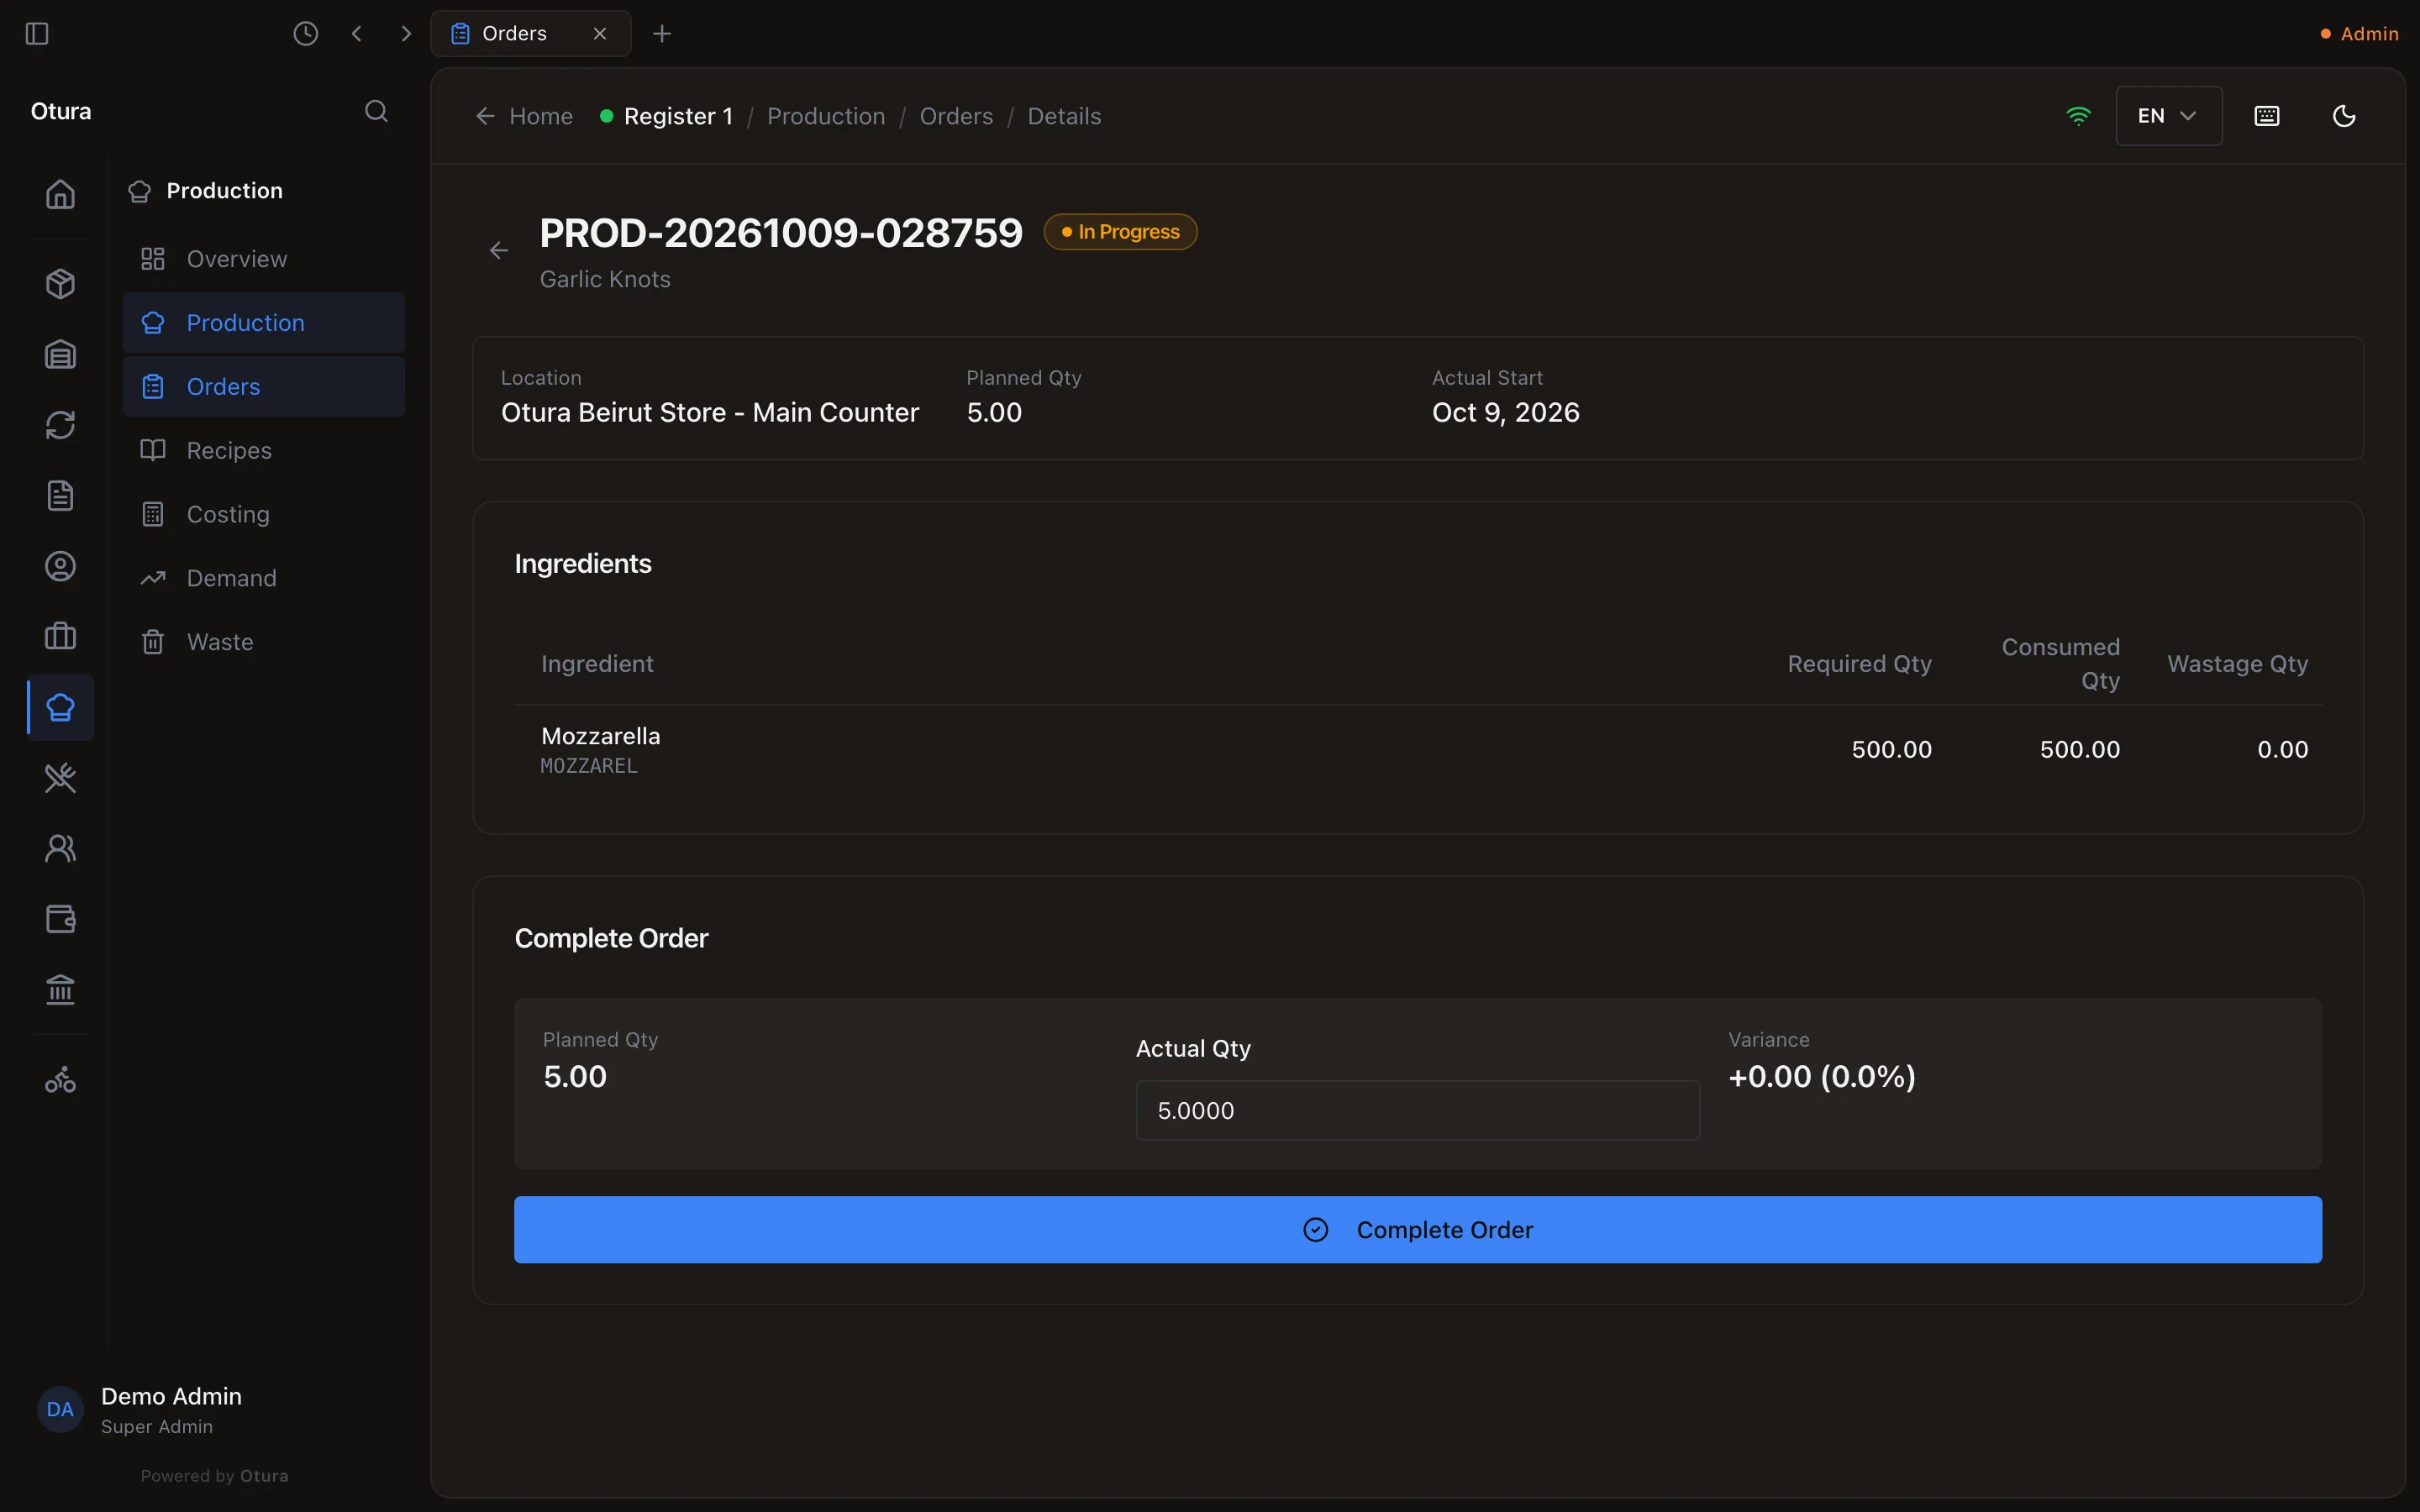Toggle dark mode with the moon icon
Viewport: 2420px width, 1512px height.
(x=2344, y=116)
